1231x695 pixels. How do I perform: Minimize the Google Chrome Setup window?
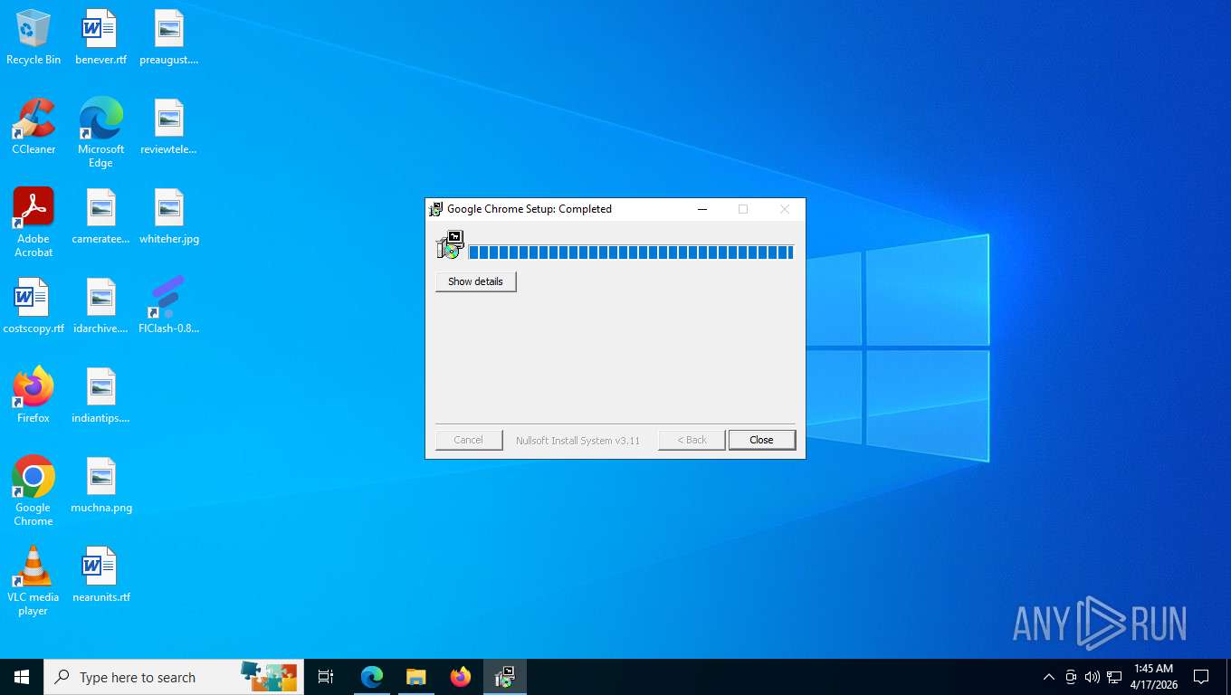point(702,209)
